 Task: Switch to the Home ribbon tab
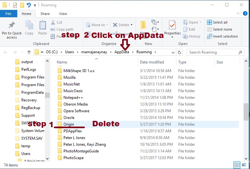(x=26, y=14)
